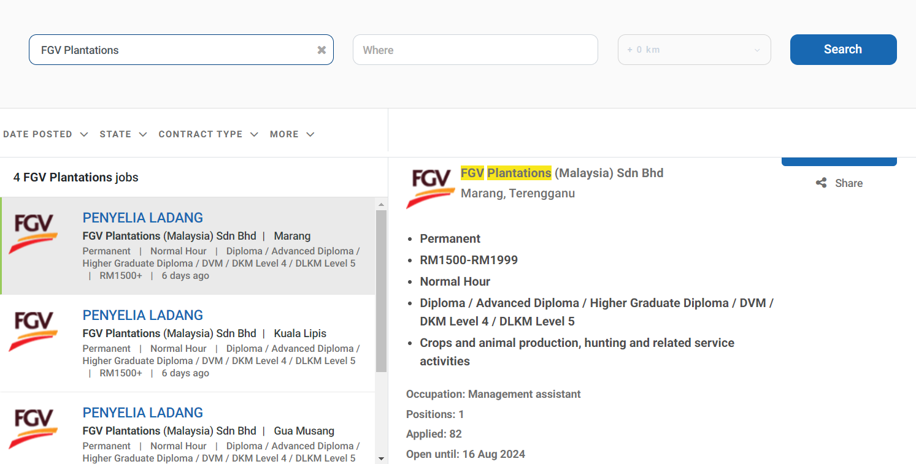The width and height of the screenshot is (916, 464).
Task: Click the job list scrollbar up arrow
Action: click(381, 204)
